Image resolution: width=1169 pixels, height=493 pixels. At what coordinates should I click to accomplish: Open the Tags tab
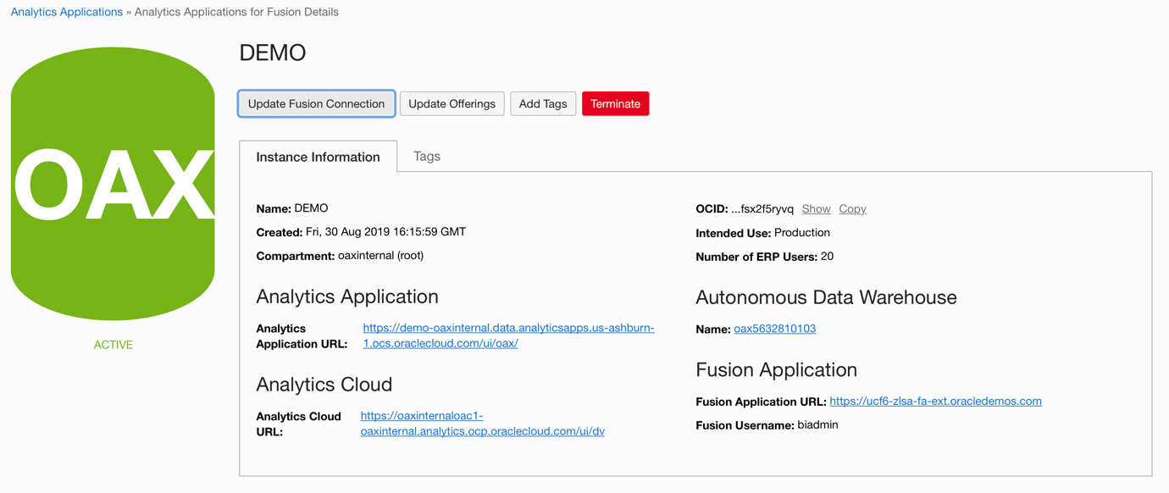click(426, 156)
